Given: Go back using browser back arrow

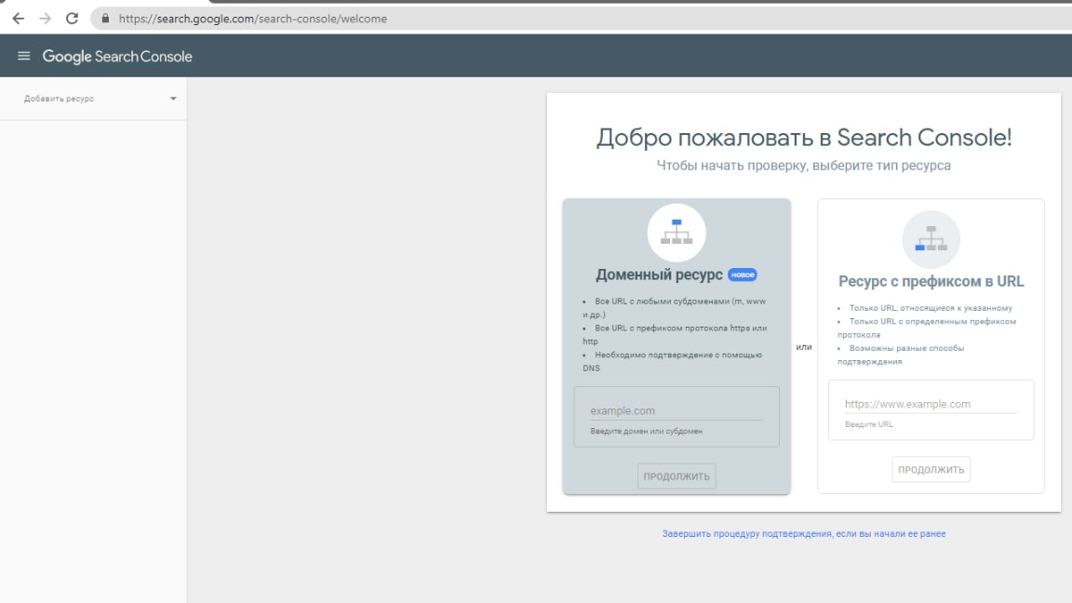Looking at the screenshot, I should tap(19, 19).
